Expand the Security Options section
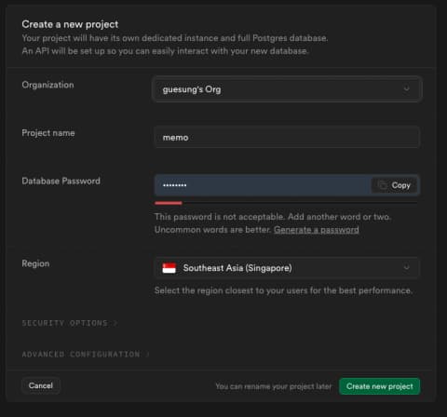The width and height of the screenshot is (447, 417). click(69, 323)
